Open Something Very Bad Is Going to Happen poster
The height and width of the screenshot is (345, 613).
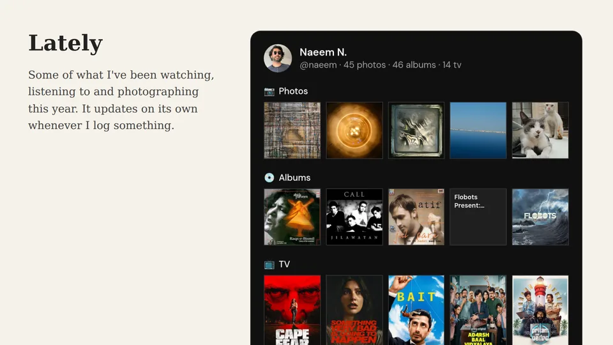[x=354, y=310]
